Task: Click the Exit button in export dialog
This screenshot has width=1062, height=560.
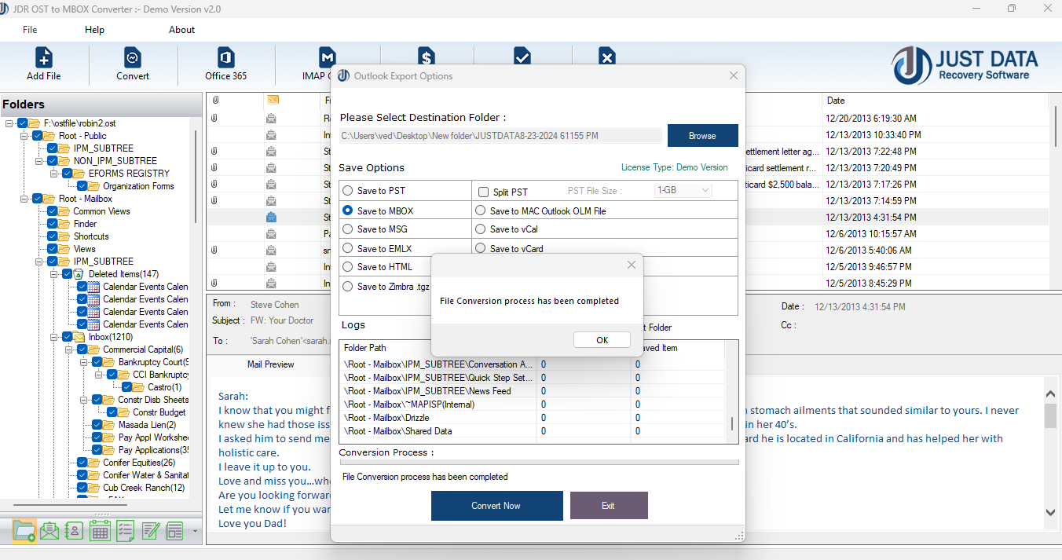Action: tap(609, 506)
